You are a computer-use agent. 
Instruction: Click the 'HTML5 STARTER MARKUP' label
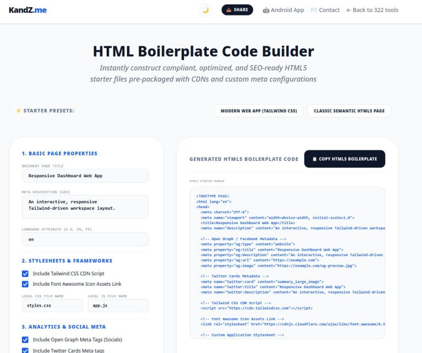tap(207, 181)
